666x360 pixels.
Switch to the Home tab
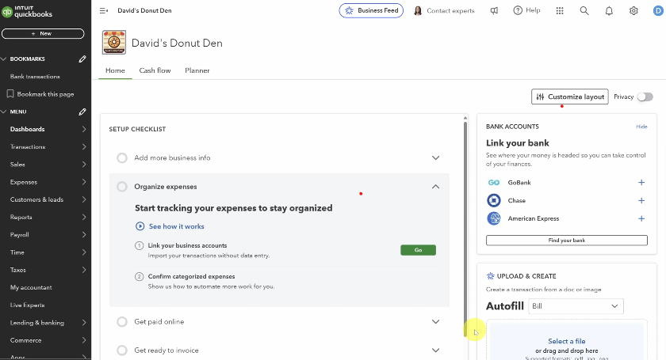115,70
